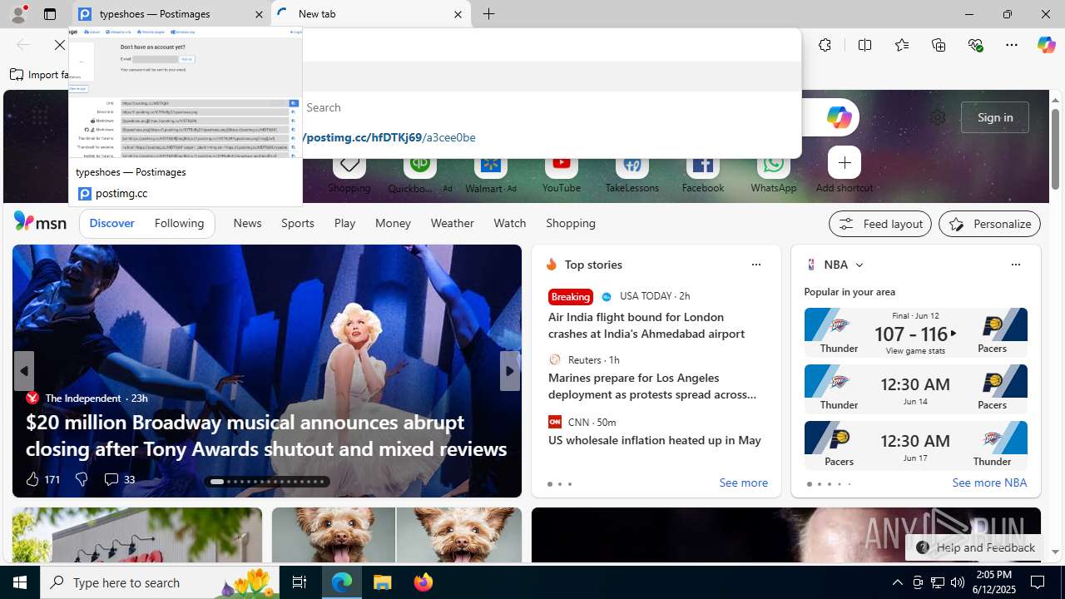The width and height of the screenshot is (1065, 599).
Task: Open the Jun 14 Thunder-Pacers game
Action: 915,389
